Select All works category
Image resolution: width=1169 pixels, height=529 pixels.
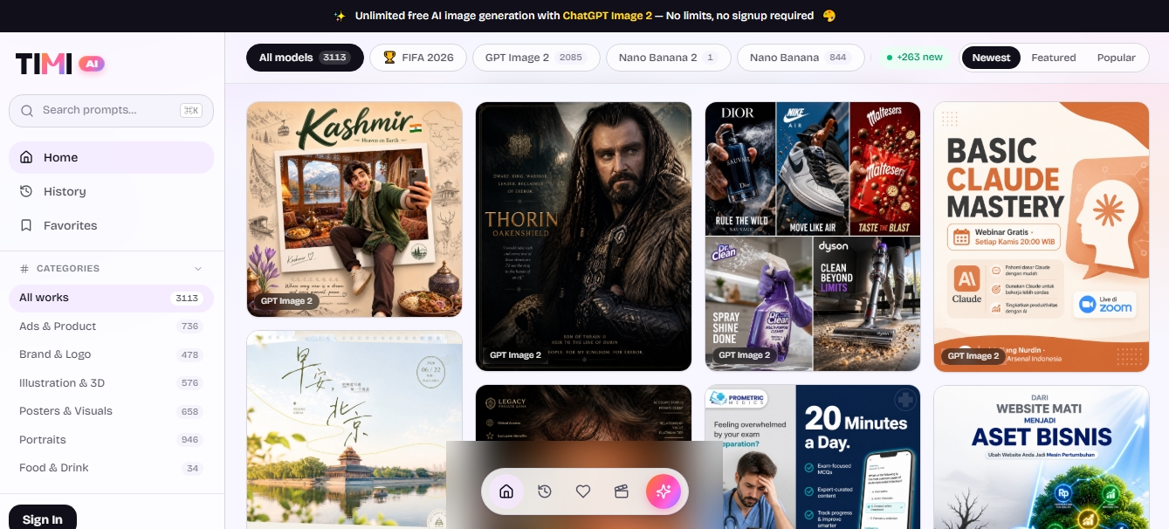pyautogui.click(x=111, y=298)
